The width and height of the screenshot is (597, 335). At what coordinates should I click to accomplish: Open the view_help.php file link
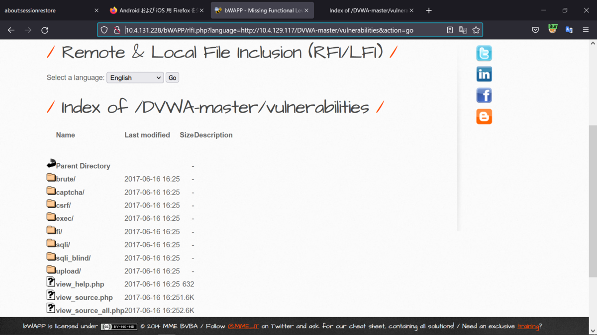pyautogui.click(x=80, y=284)
